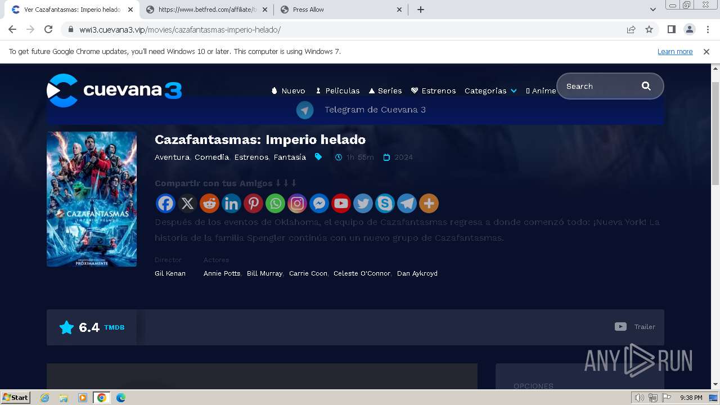Open Series menu item
This screenshot has height=405, width=720.
(385, 91)
